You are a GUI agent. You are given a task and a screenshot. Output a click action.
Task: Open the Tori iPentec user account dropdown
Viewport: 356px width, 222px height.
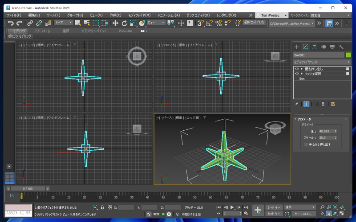point(271,16)
